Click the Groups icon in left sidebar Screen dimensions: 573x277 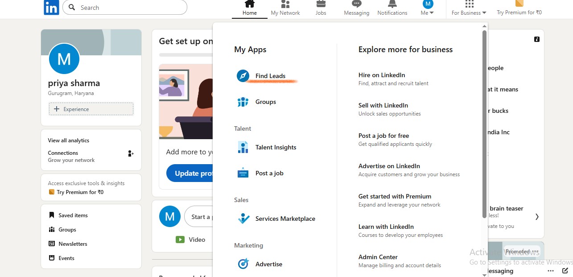[x=51, y=229]
